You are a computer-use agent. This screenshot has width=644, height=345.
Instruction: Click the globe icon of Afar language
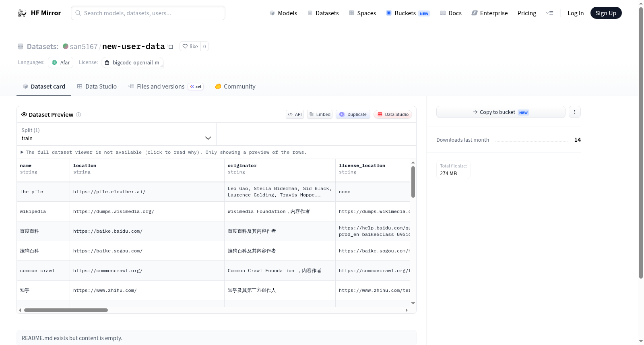pyautogui.click(x=54, y=62)
